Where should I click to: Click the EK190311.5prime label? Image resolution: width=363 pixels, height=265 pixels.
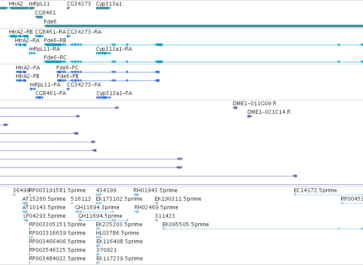[x=178, y=199]
